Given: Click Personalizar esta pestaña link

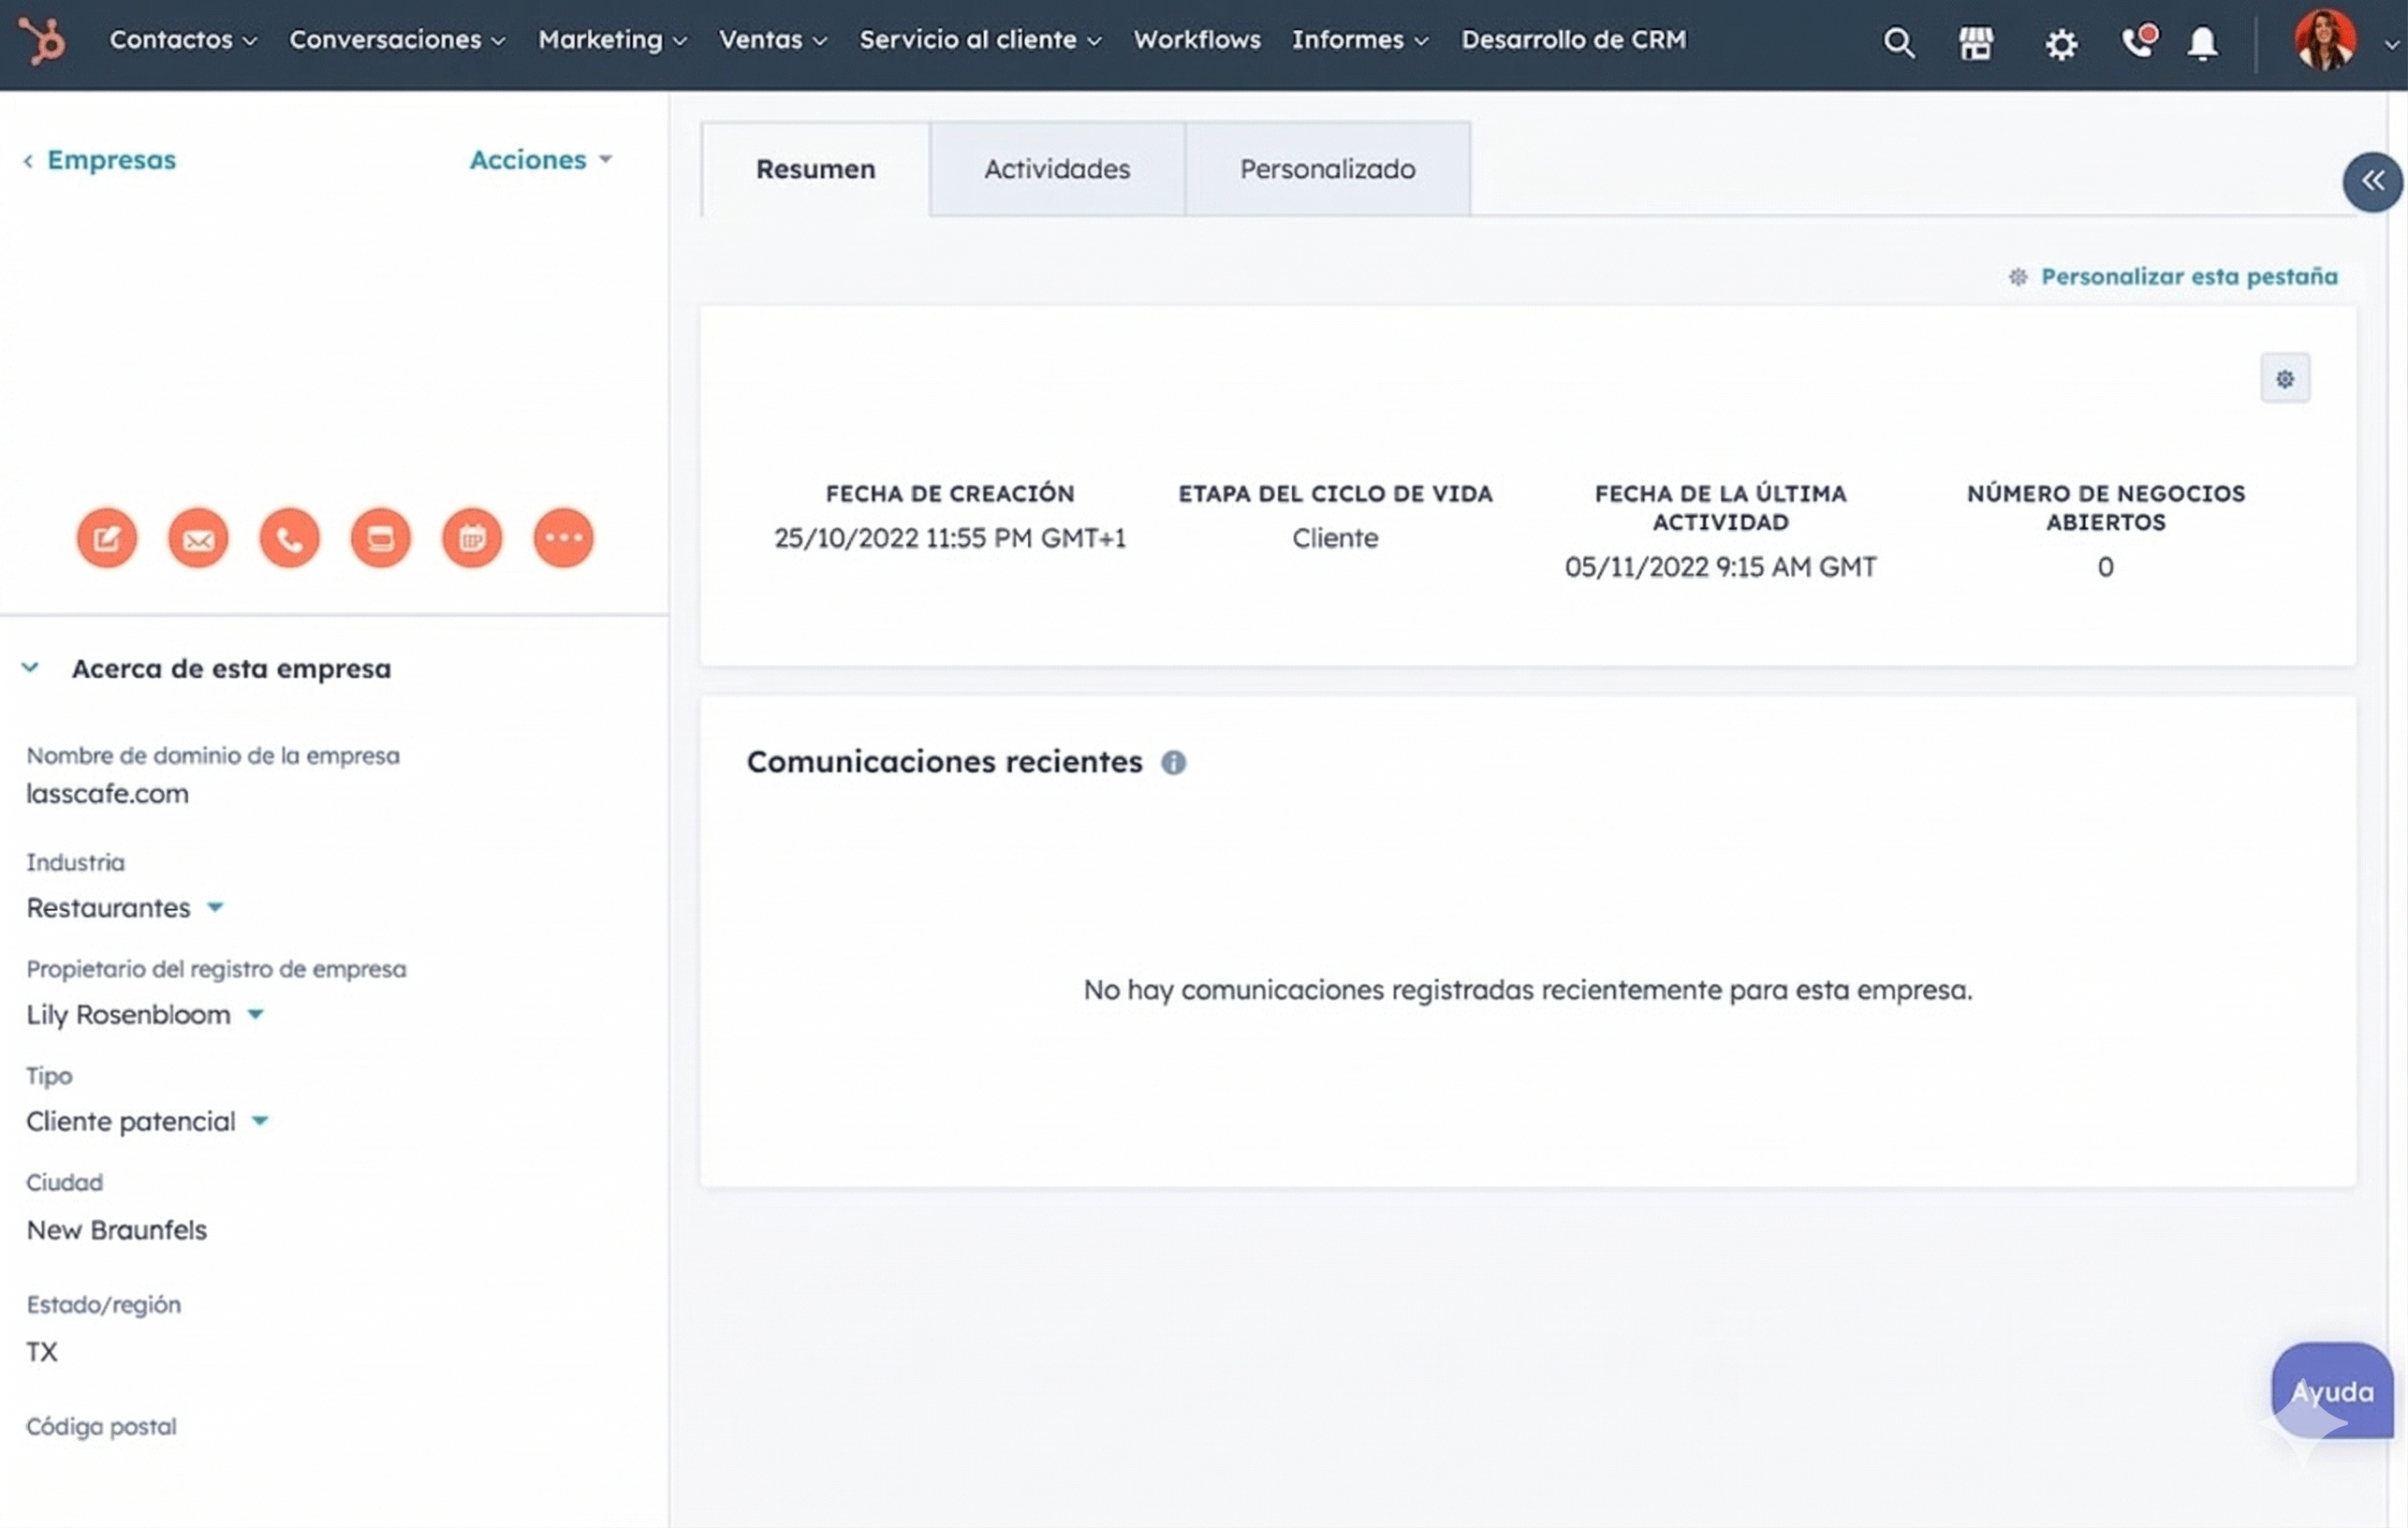Looking at the screenshot, I should click(2188, 276).
